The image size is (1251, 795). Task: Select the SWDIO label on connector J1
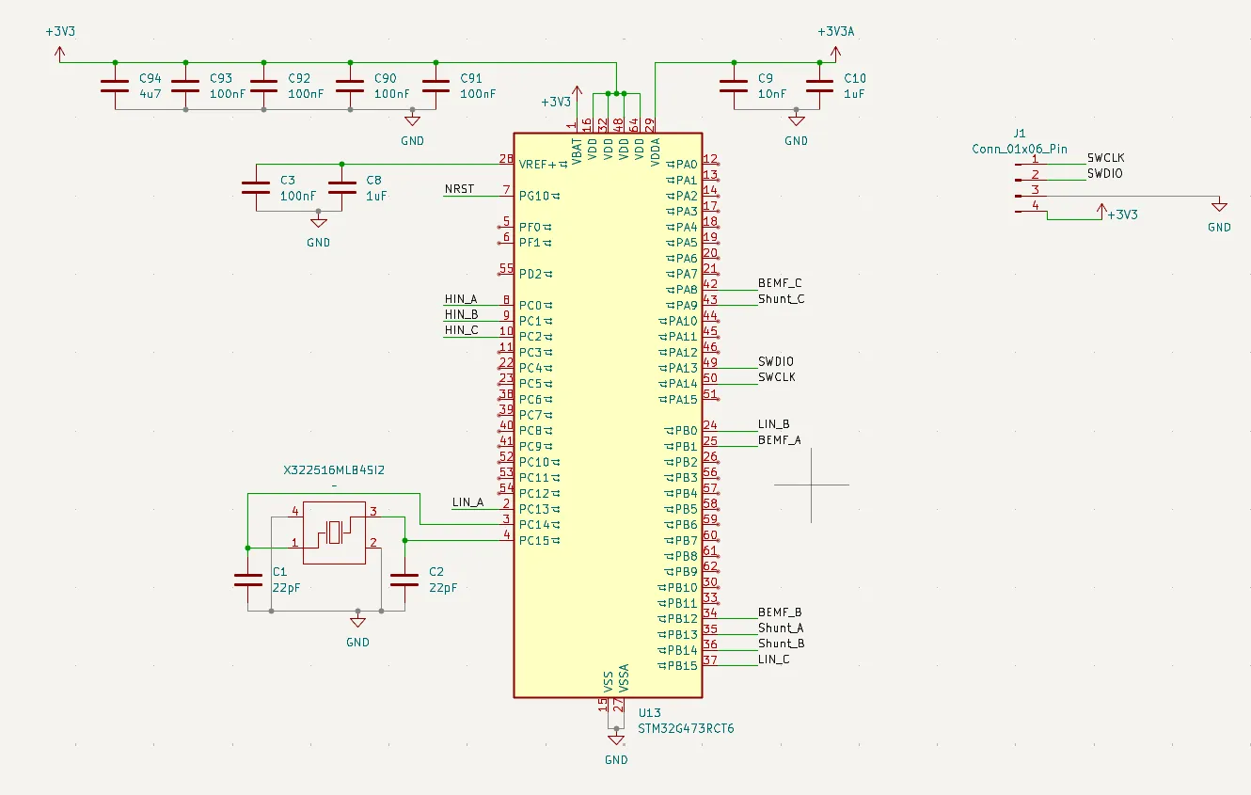pos(1105,173)
